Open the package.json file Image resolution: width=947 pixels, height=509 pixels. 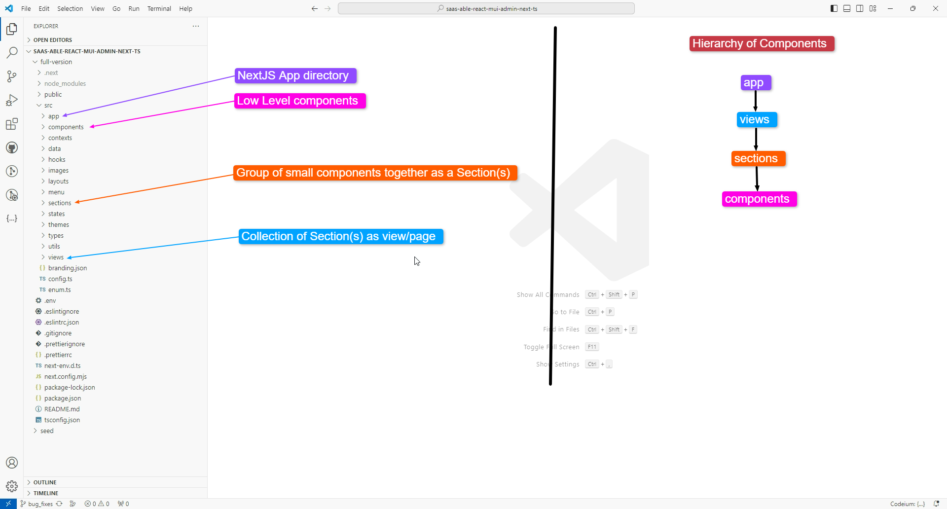115,399
